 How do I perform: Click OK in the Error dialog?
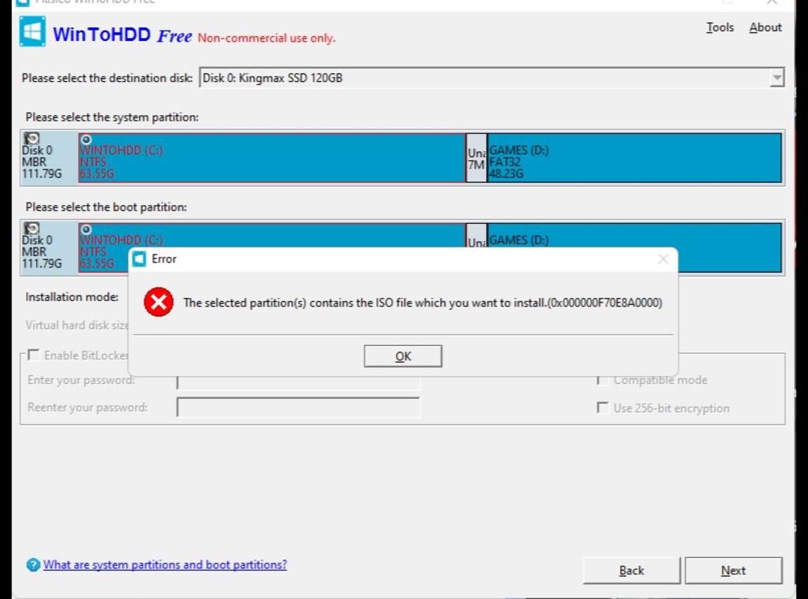(x=403, y=356)
